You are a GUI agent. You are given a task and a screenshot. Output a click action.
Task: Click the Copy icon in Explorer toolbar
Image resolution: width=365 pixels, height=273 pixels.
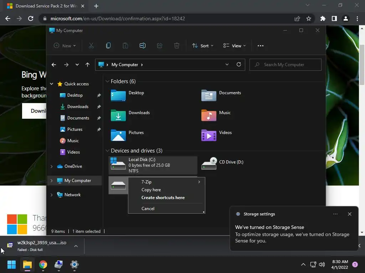[108, 46]
